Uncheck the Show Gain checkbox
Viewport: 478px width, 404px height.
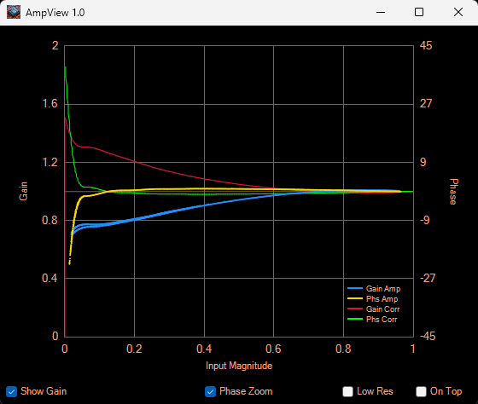click(12, 391)
